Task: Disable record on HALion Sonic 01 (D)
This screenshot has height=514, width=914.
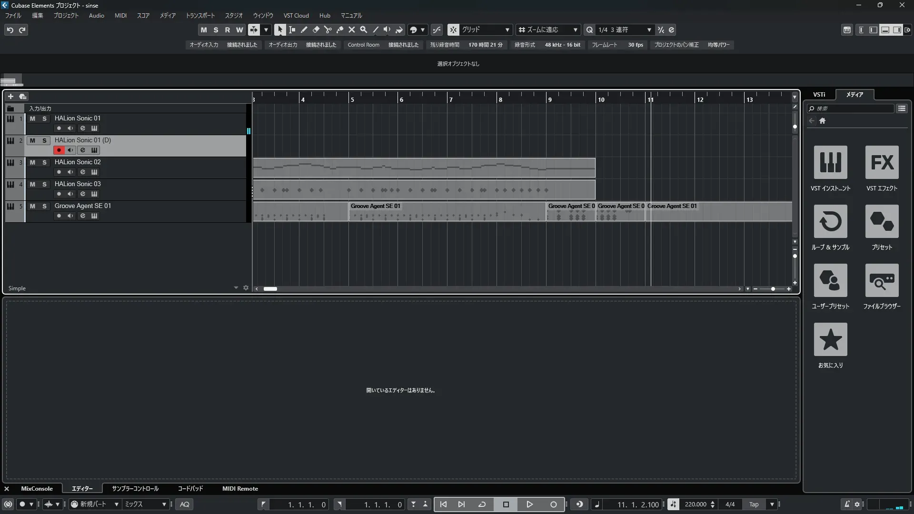Action: [x=59, y=150]
